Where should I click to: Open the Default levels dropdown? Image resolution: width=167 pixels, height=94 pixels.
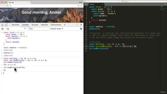(57, 29)
